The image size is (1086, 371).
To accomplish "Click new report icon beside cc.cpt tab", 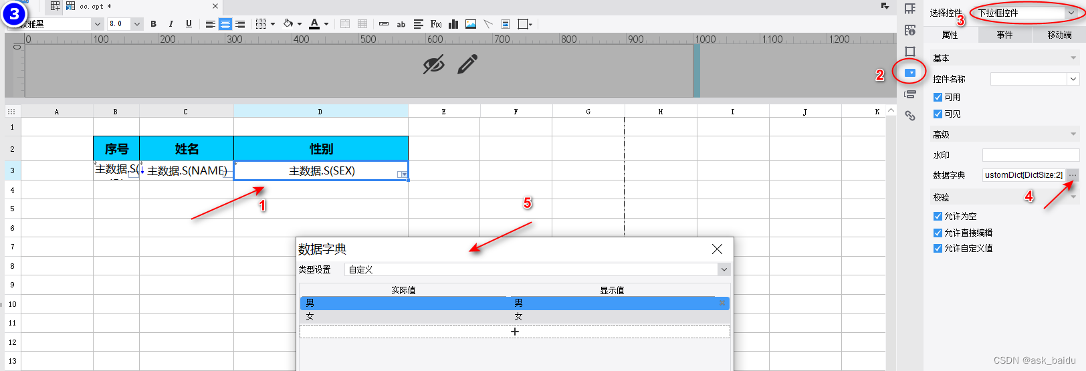I will [56, 6].
